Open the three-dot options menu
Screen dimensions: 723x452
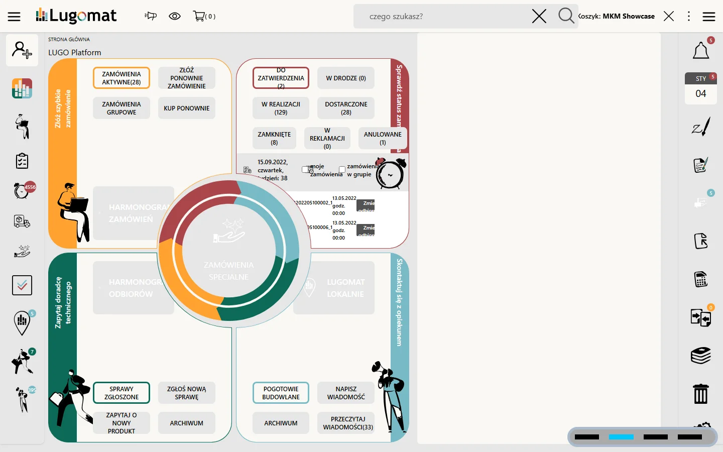(689, 16)
